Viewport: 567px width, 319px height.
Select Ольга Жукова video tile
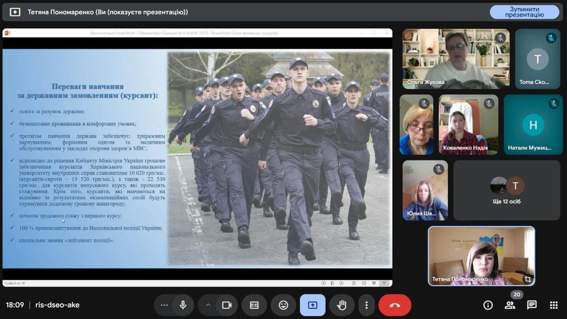pyautogui.click(x=455, y=59)
